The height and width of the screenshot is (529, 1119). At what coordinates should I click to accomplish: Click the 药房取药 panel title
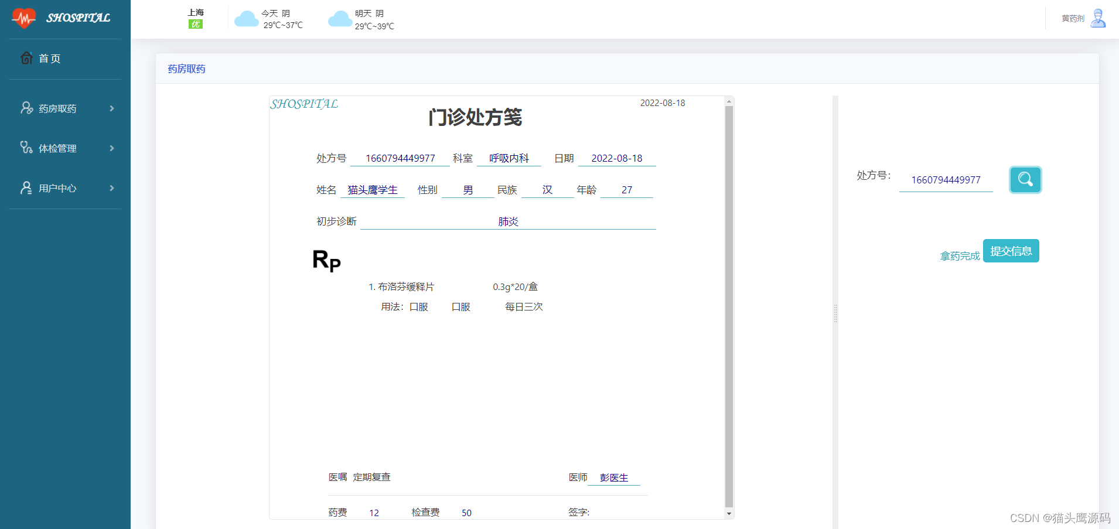(186, 69)
